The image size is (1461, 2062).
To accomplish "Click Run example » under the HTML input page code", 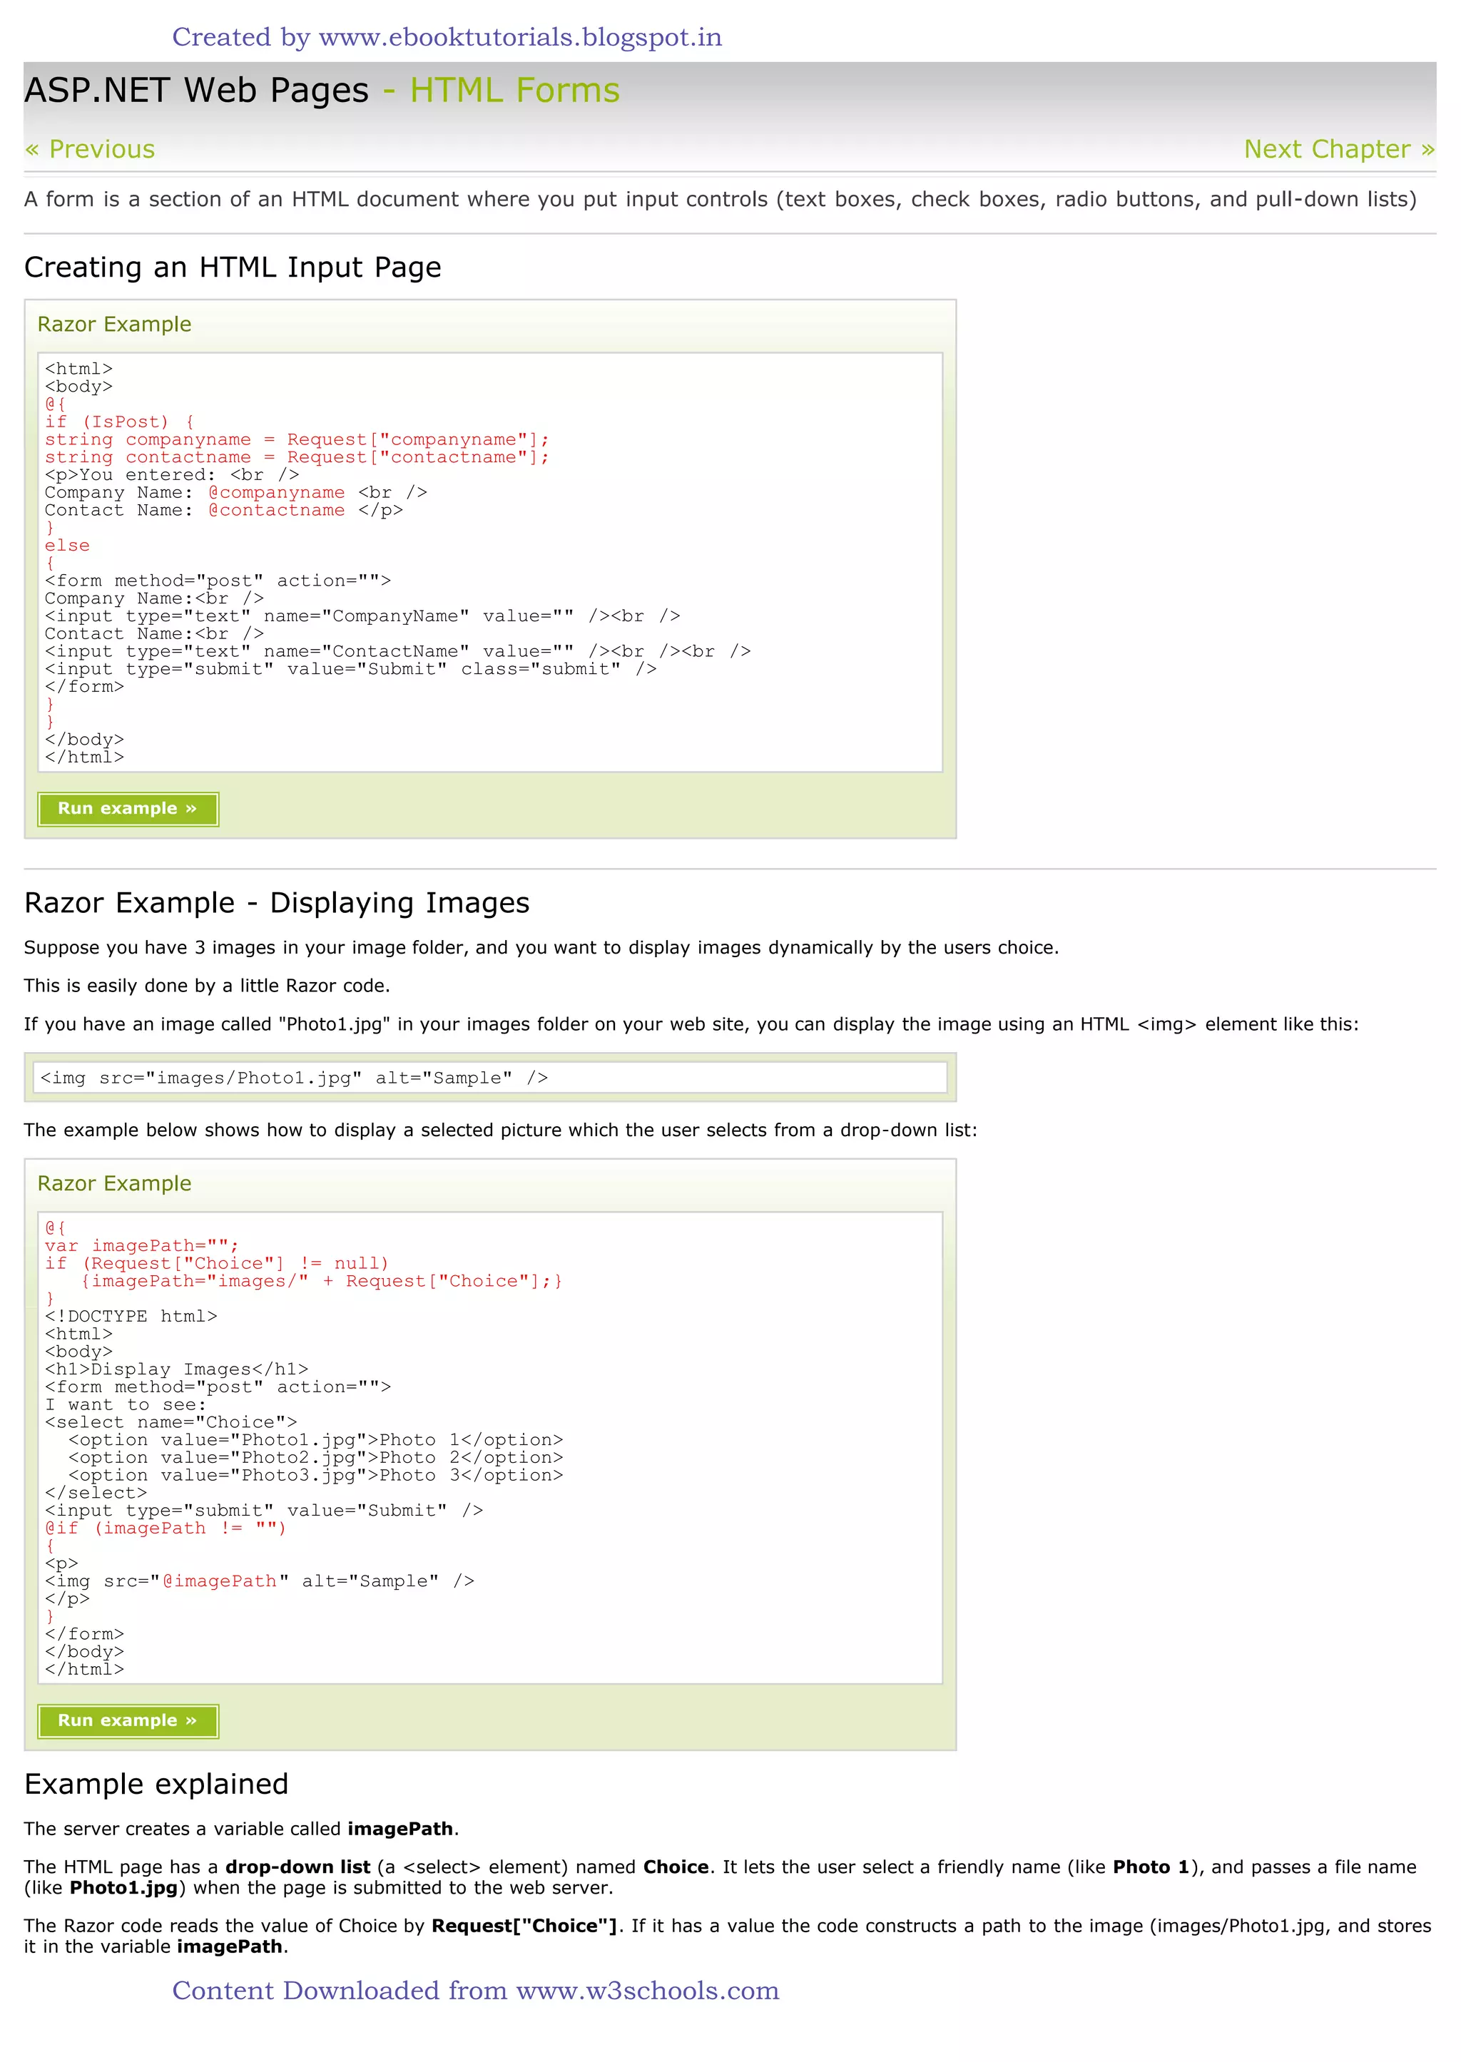I will (x=128, y=808).
